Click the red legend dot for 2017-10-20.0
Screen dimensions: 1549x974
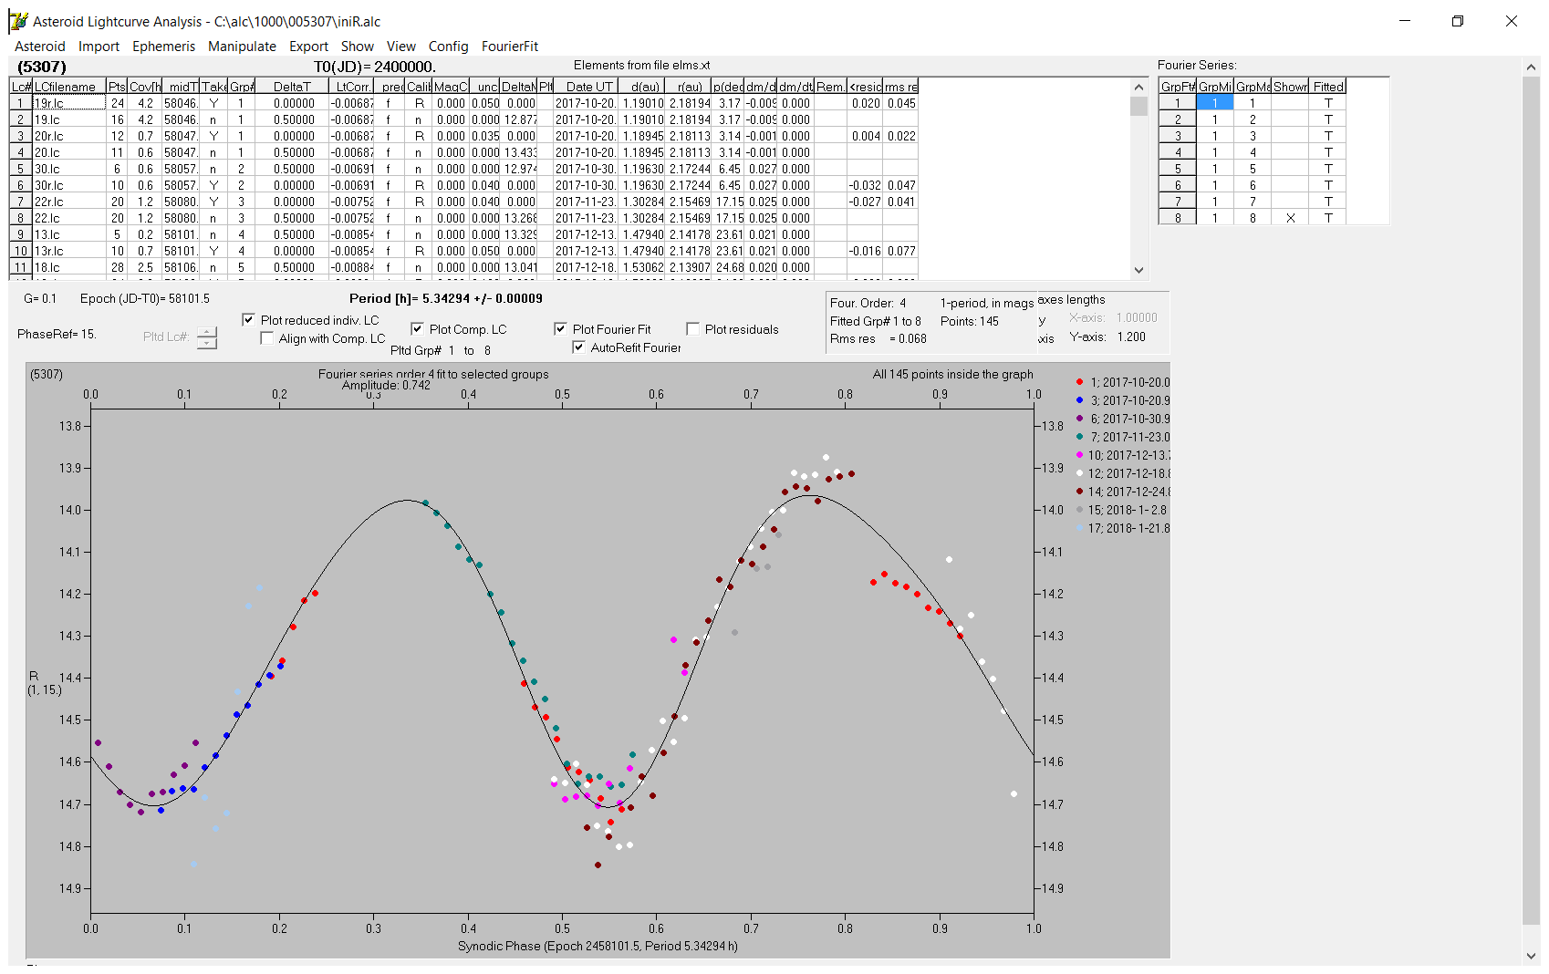click(1079, 382)
